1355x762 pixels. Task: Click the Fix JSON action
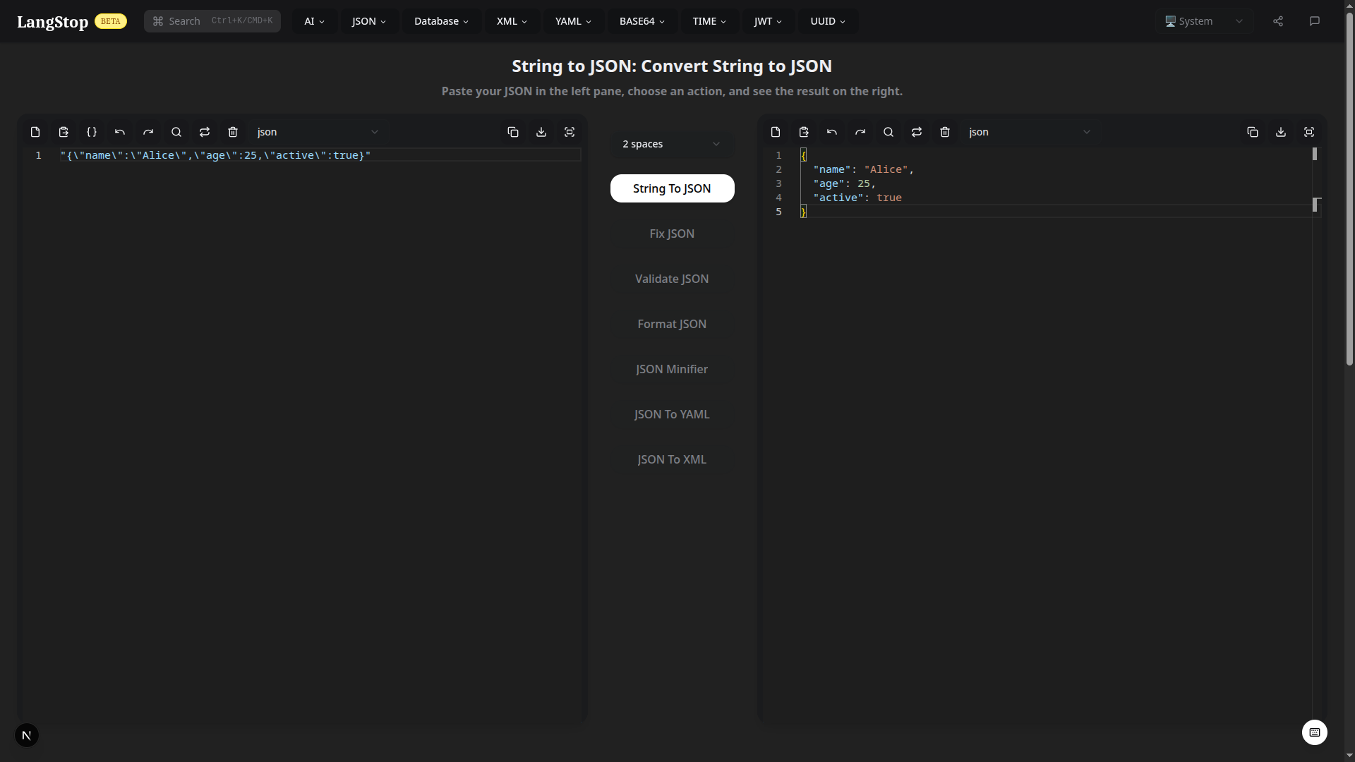pos(672,234)
